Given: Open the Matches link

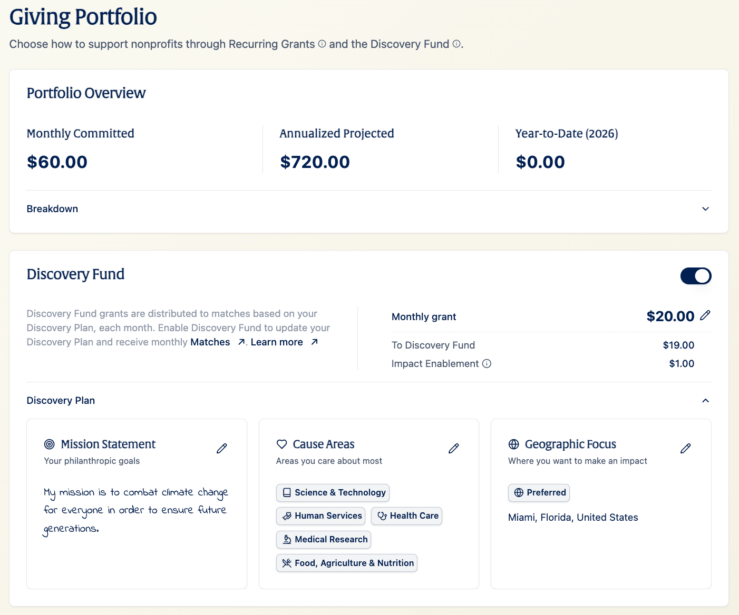Looking at the screenshot, I should (210, 342).
